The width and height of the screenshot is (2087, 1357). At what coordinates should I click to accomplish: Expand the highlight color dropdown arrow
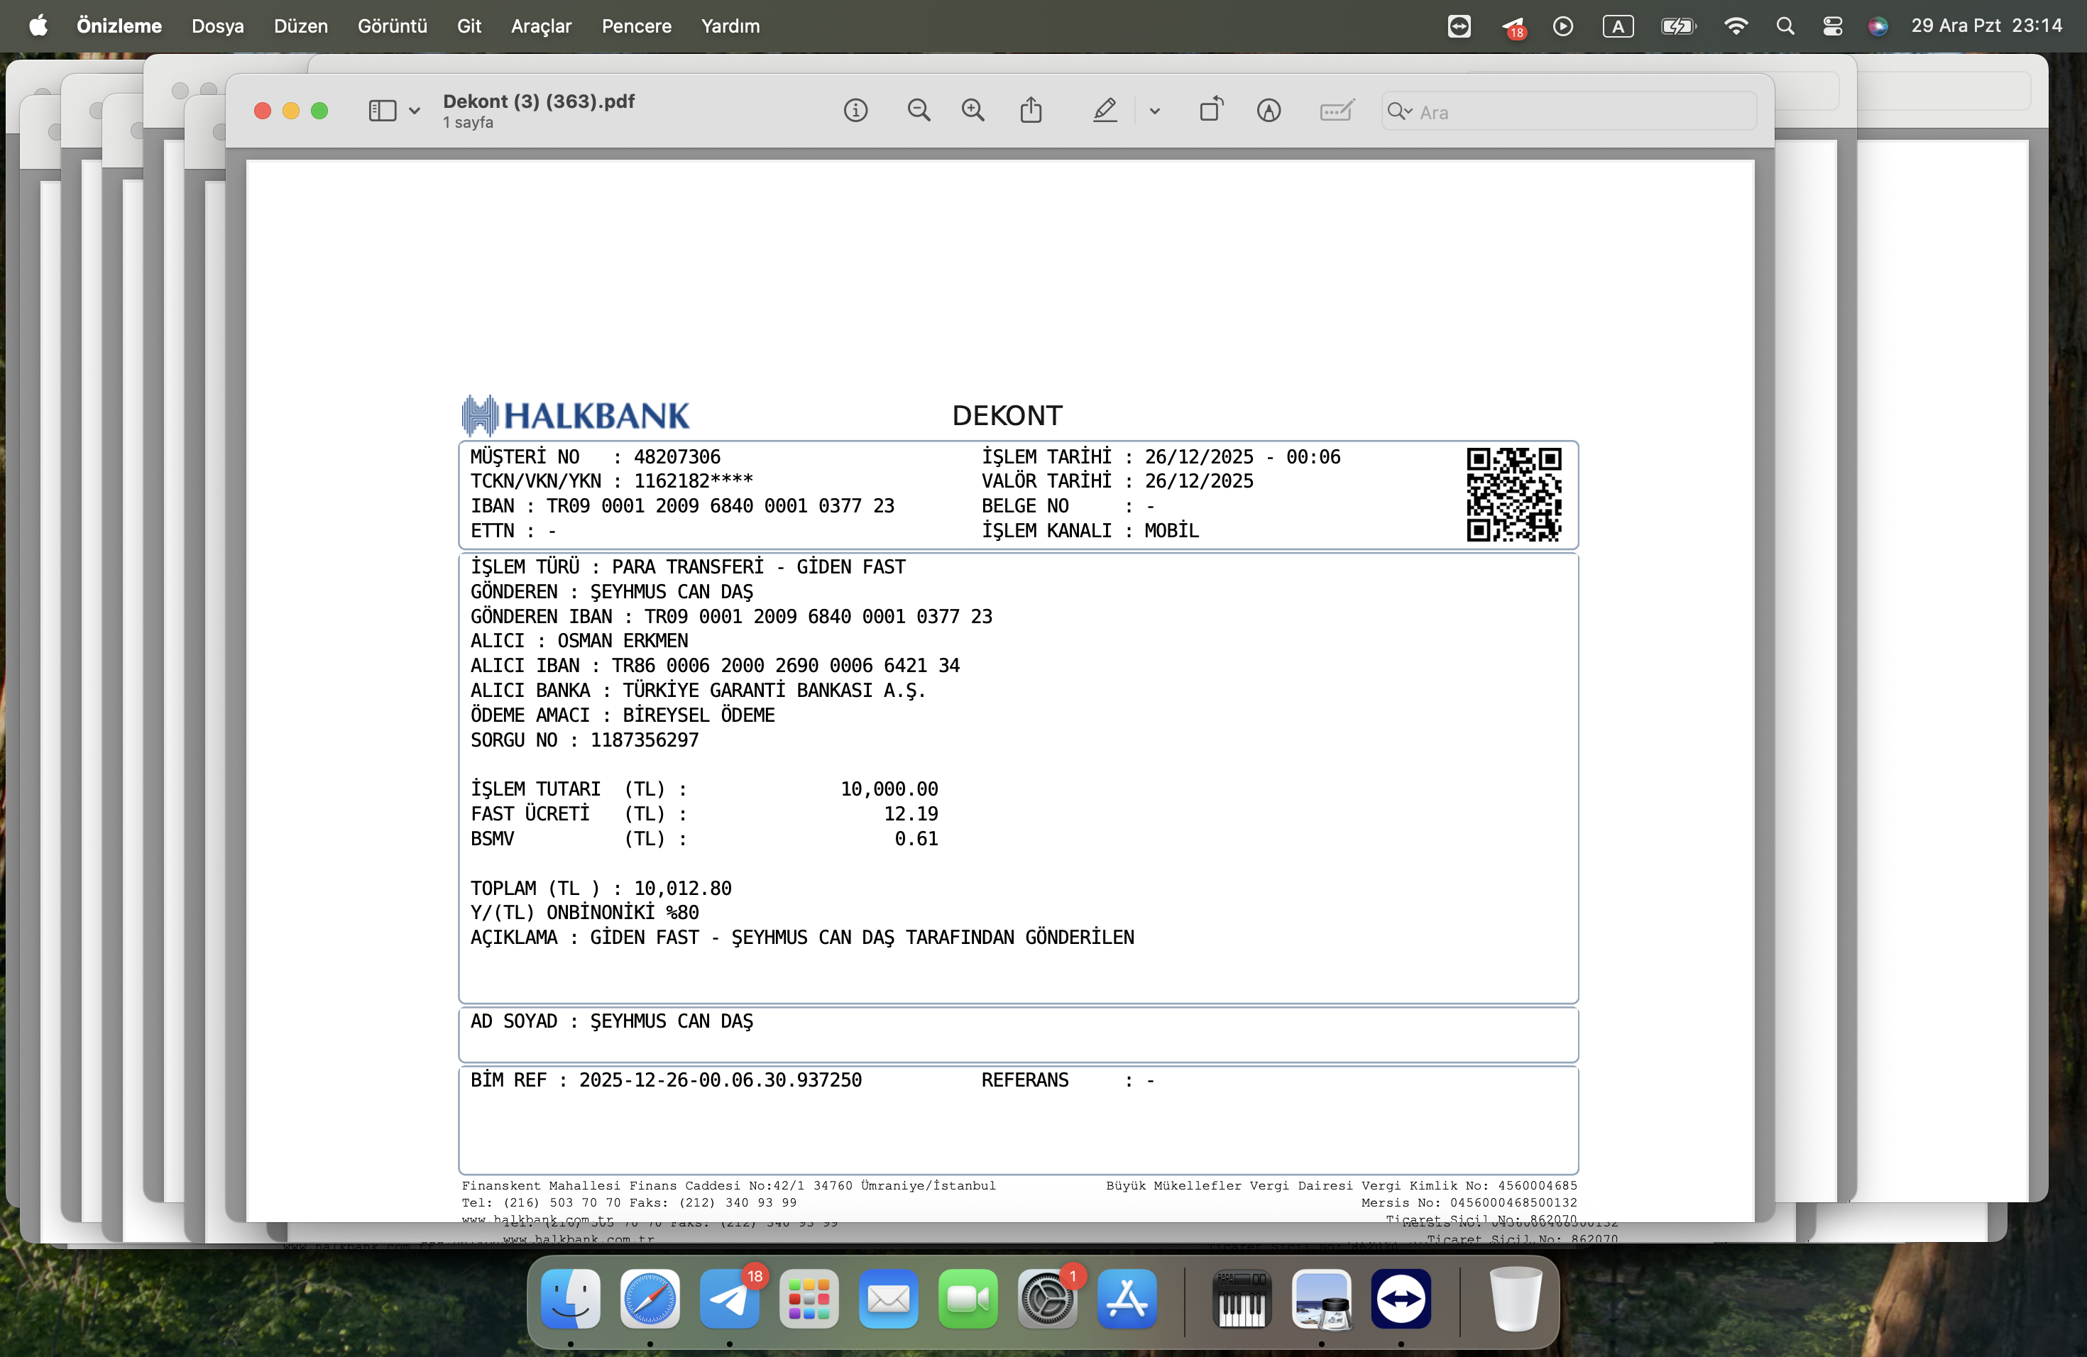click(x=1155, y=111)
